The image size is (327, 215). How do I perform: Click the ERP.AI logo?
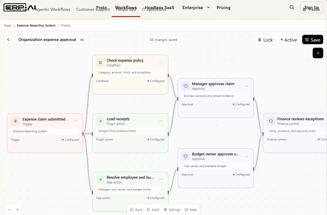20,7
